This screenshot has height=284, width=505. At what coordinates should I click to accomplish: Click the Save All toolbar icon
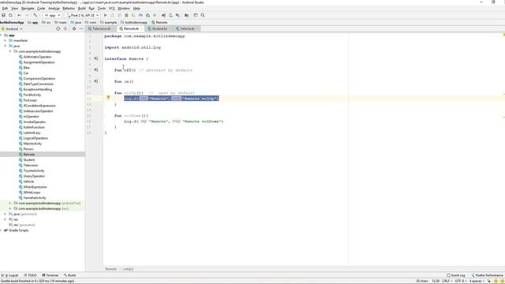point(3,15)
